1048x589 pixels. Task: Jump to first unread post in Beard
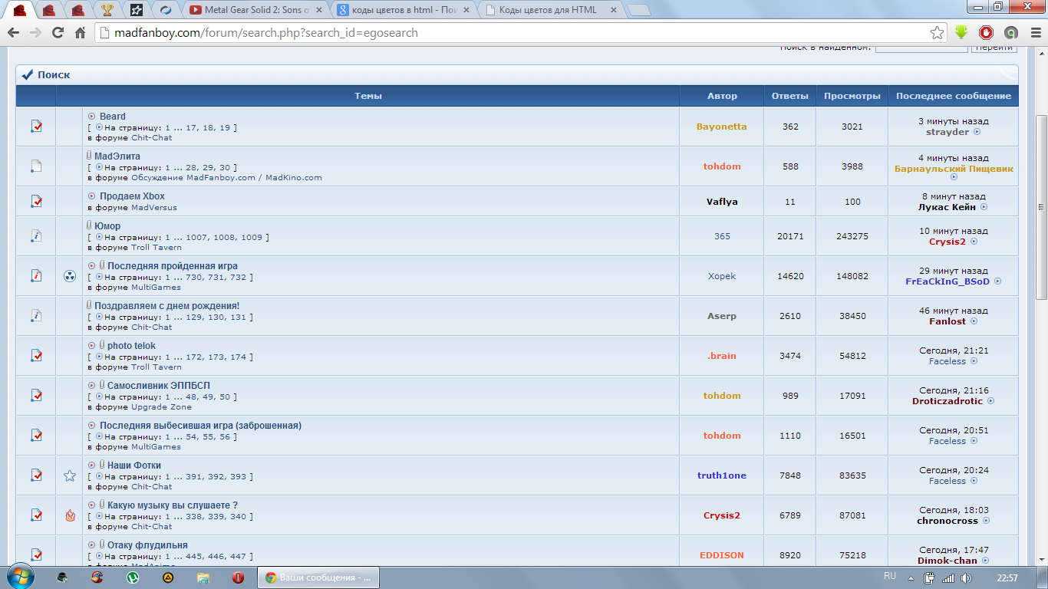92,117
